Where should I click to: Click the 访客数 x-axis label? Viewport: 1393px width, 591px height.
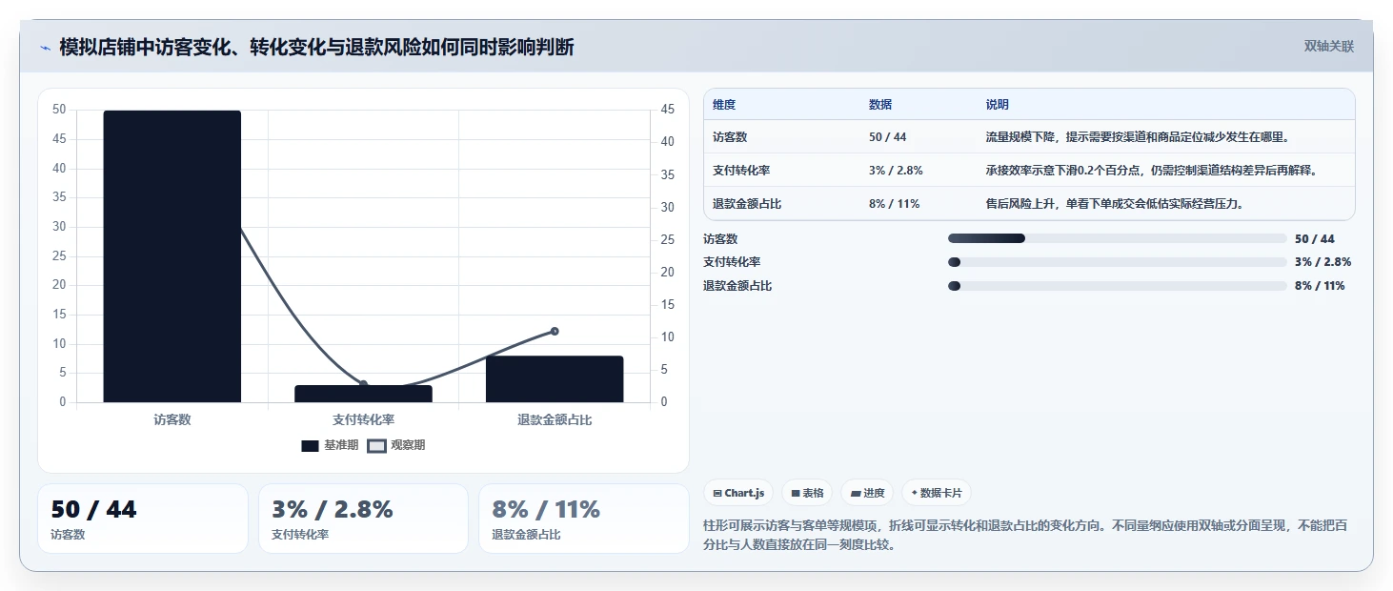click(x=172, y=419)
